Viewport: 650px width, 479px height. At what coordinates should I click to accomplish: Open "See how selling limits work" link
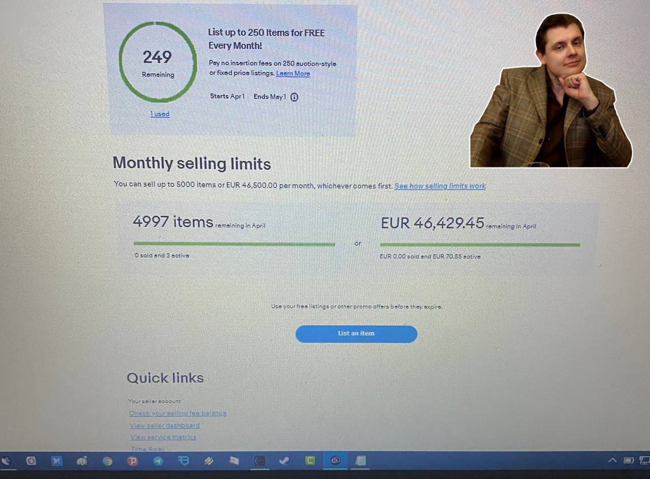[440, 186]
